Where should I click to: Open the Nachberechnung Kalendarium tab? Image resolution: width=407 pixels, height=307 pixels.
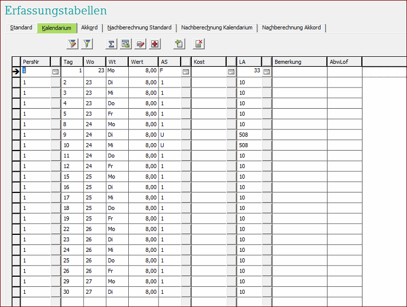pos(217,28)
